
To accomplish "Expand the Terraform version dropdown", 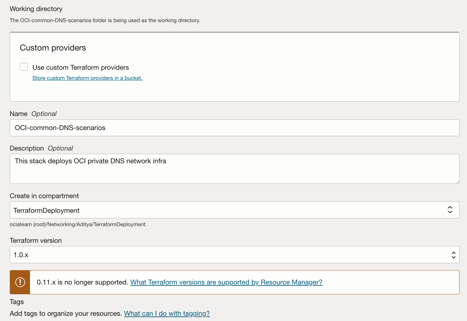I will click(228, 255).
